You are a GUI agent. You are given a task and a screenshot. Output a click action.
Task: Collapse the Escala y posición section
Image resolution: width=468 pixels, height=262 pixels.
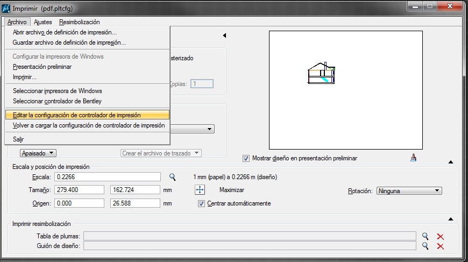(451, 162)
